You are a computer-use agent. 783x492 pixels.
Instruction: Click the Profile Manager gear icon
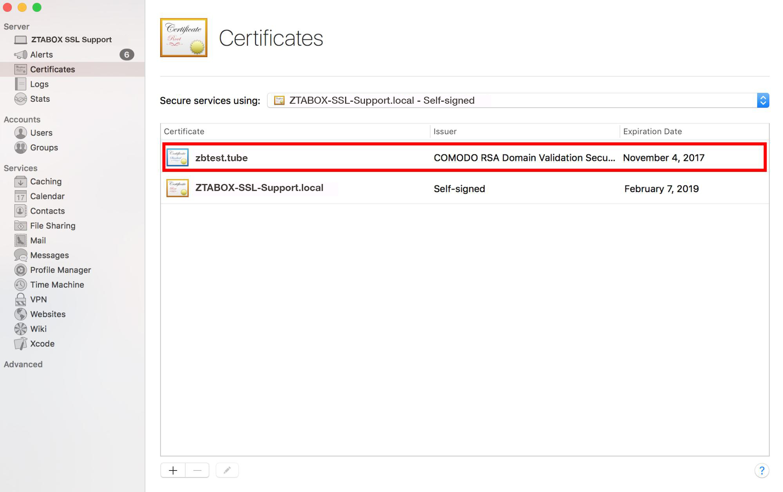pos(20,270)
